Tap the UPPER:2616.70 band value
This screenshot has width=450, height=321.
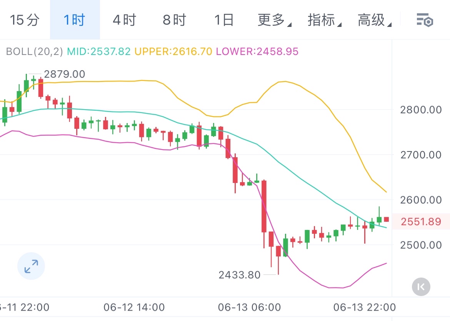click(x=173, y=52)
